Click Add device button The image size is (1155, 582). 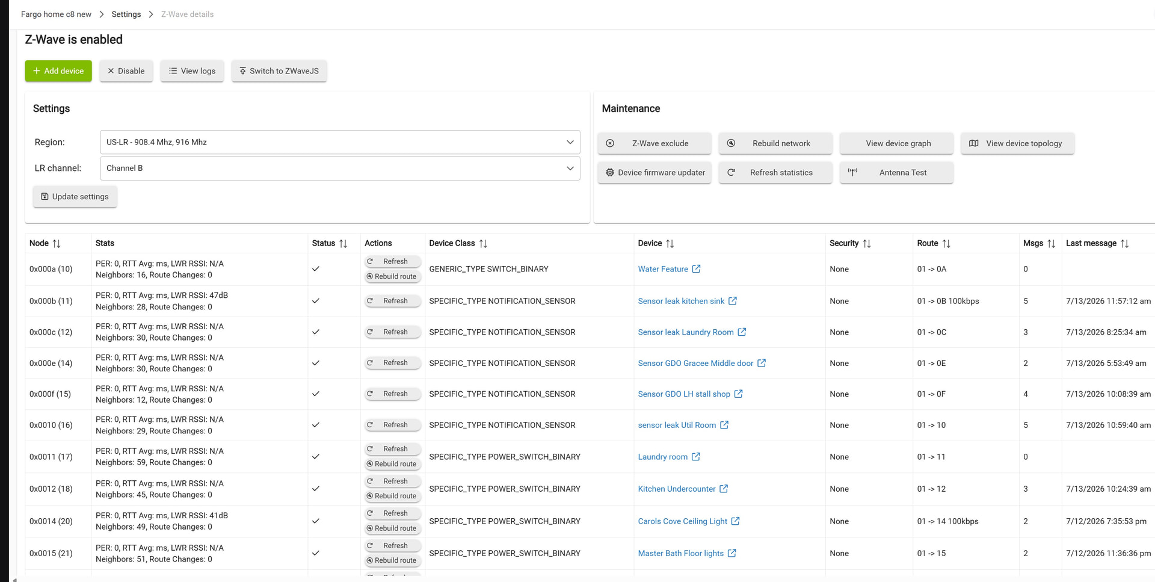click(58, 71)
